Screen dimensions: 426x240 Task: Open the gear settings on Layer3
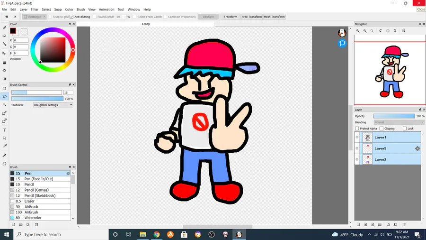pyautogui.click(x=417, y=148)
